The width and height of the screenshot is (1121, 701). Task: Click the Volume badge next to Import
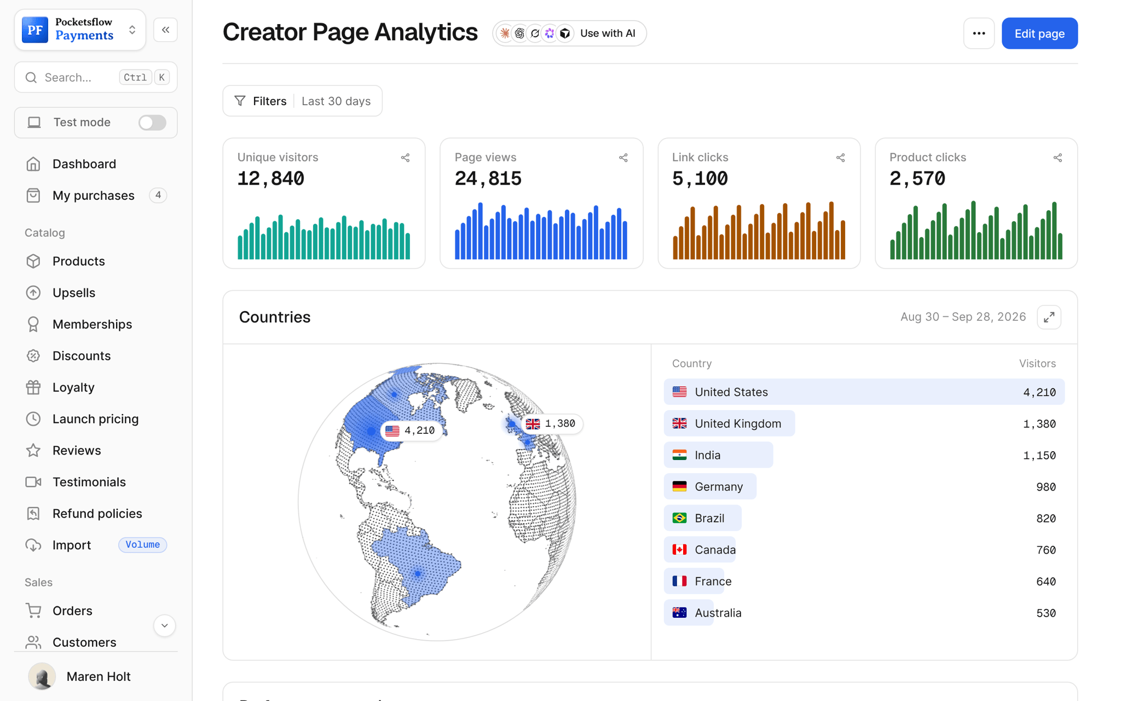(142, 544)
